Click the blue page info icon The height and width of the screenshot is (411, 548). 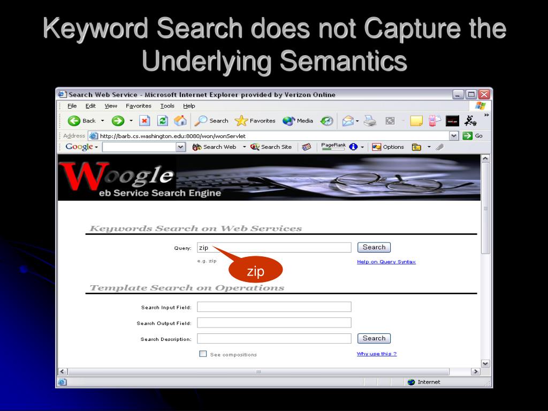click(353, 147)
